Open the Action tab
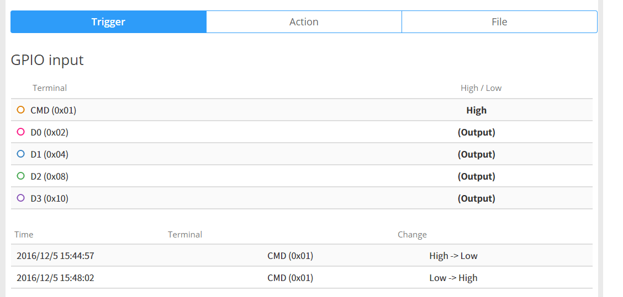623x297 pixels. (x=304, y=22)
